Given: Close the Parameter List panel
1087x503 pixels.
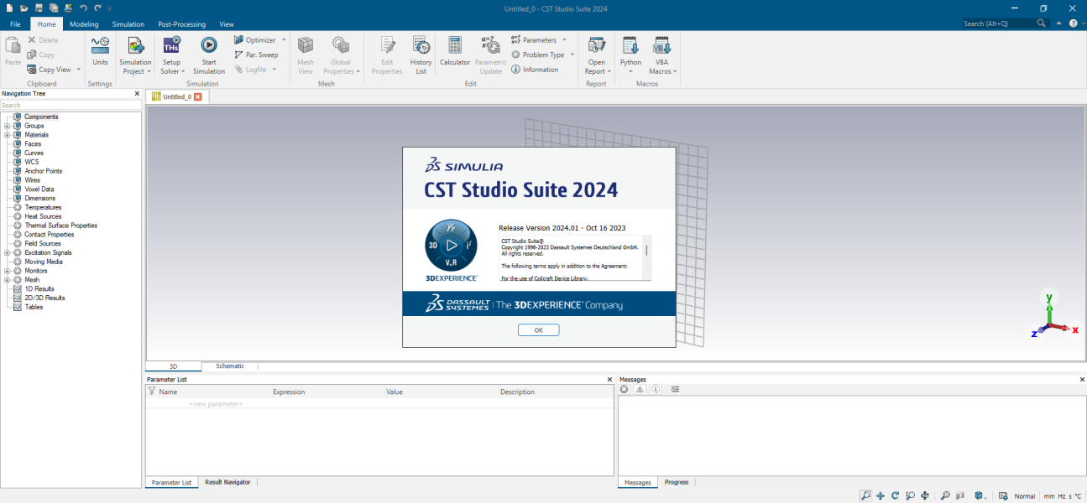Looking at the screenshot, I should pyautogui.click(x=609, y=380).
